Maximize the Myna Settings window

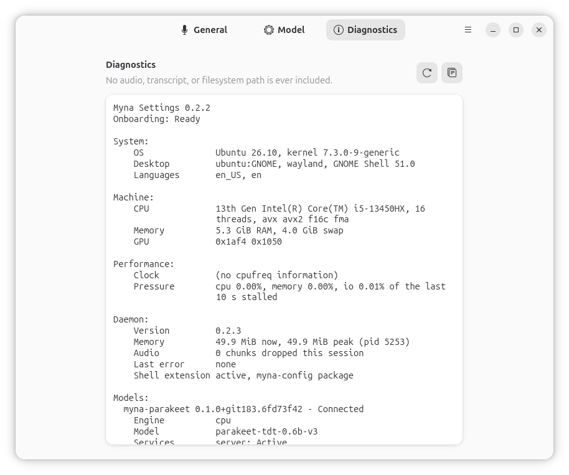tap(516, 30)
